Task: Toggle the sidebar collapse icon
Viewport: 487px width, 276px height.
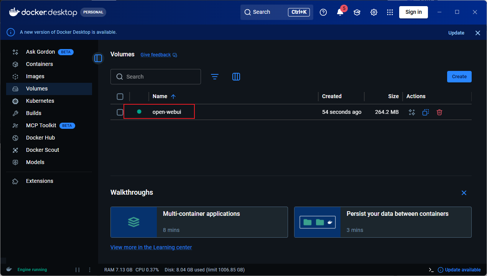Action: [98, 58]
